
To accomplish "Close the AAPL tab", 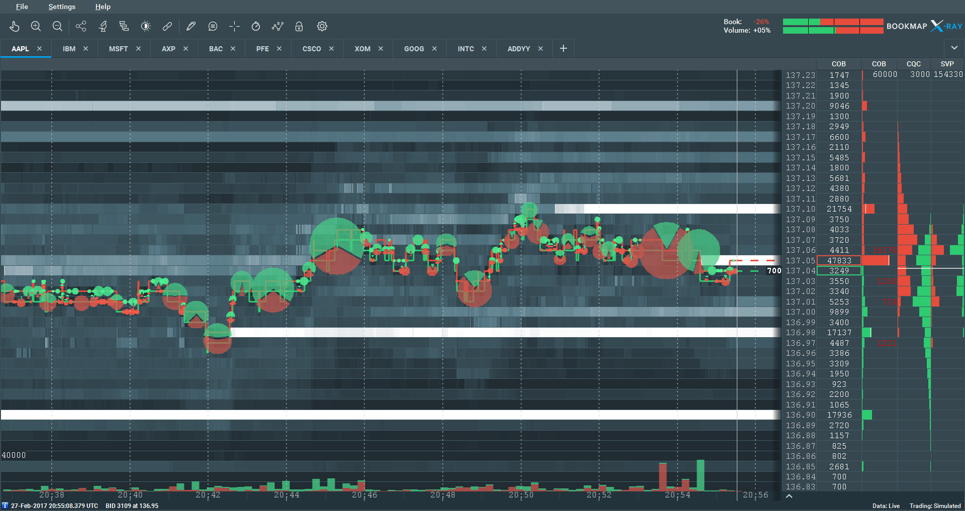I will [x=39, y=49].
